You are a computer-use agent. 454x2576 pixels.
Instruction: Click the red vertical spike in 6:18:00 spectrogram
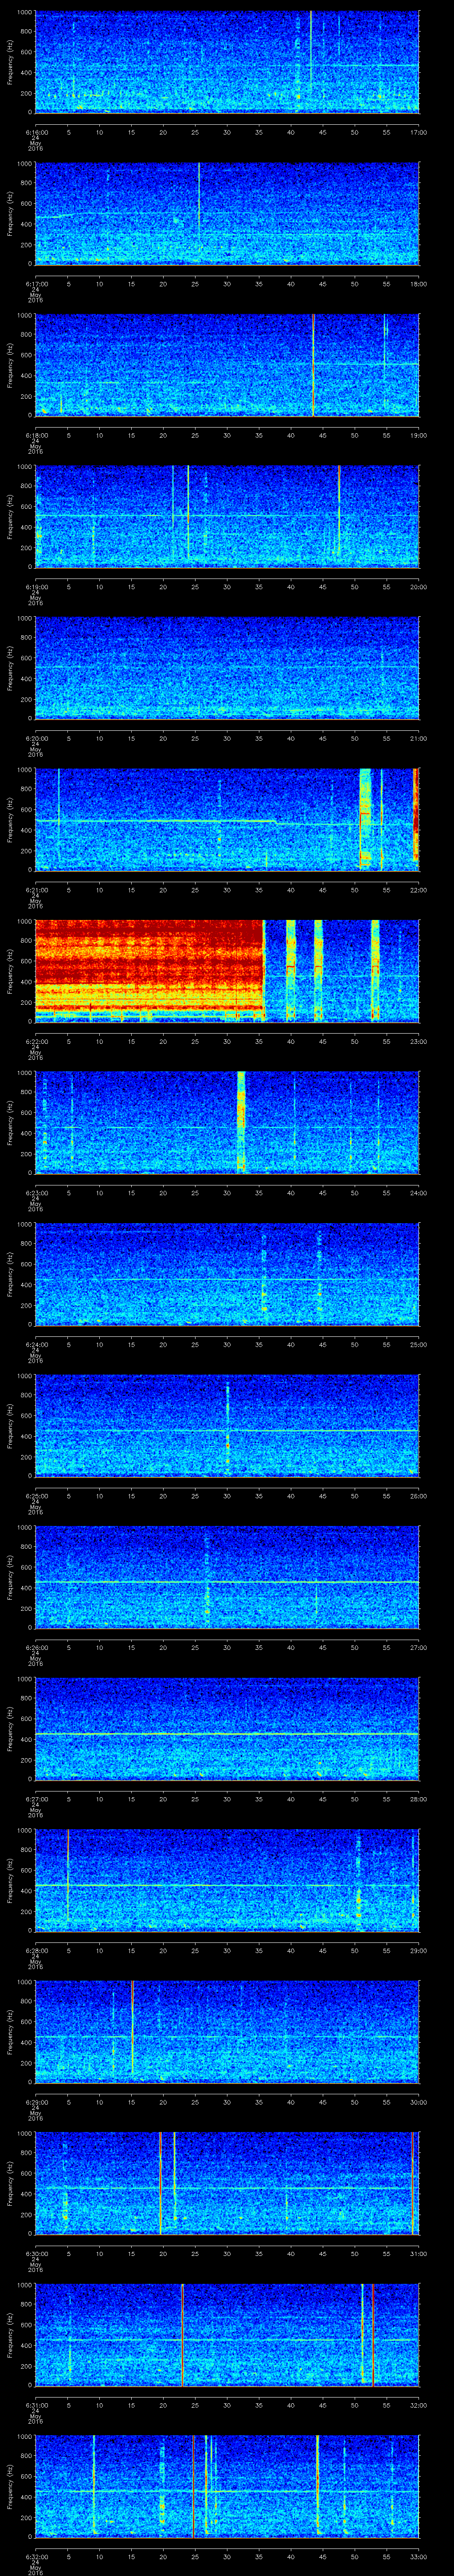[313, 365]
